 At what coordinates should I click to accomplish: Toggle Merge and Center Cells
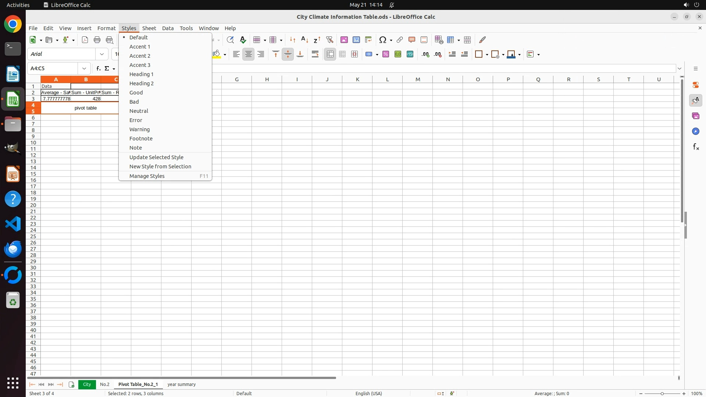pos(330,54)
